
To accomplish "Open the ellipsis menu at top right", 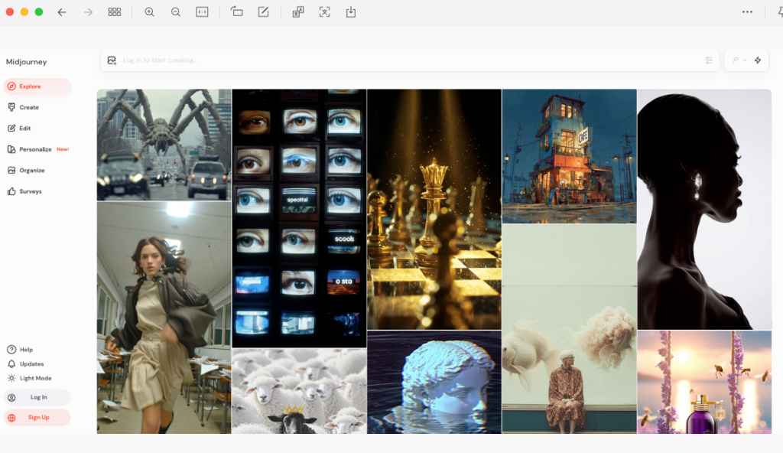I will click(x=748, y=12).
